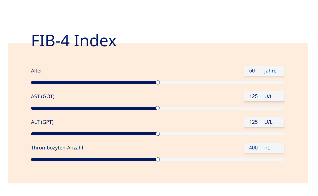
Task: Click the filled blue part of AST slider
Action: [x=93, y=108]
